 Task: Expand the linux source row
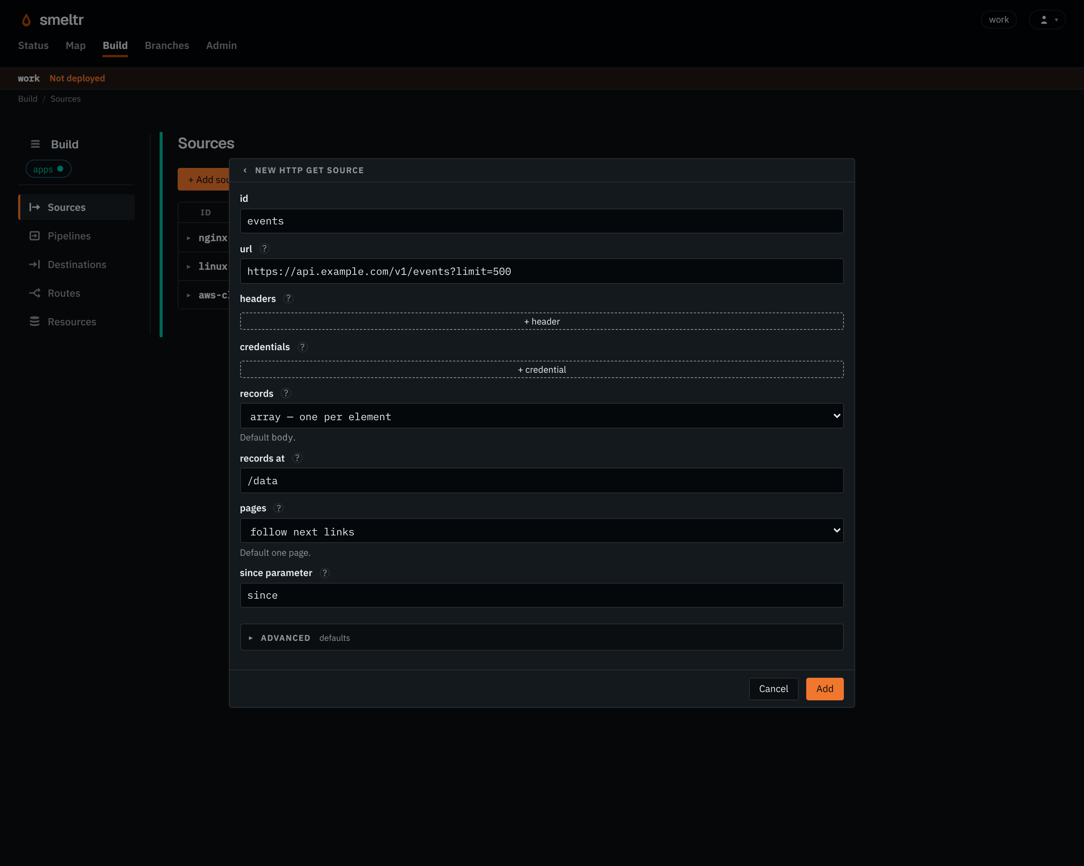189,267
